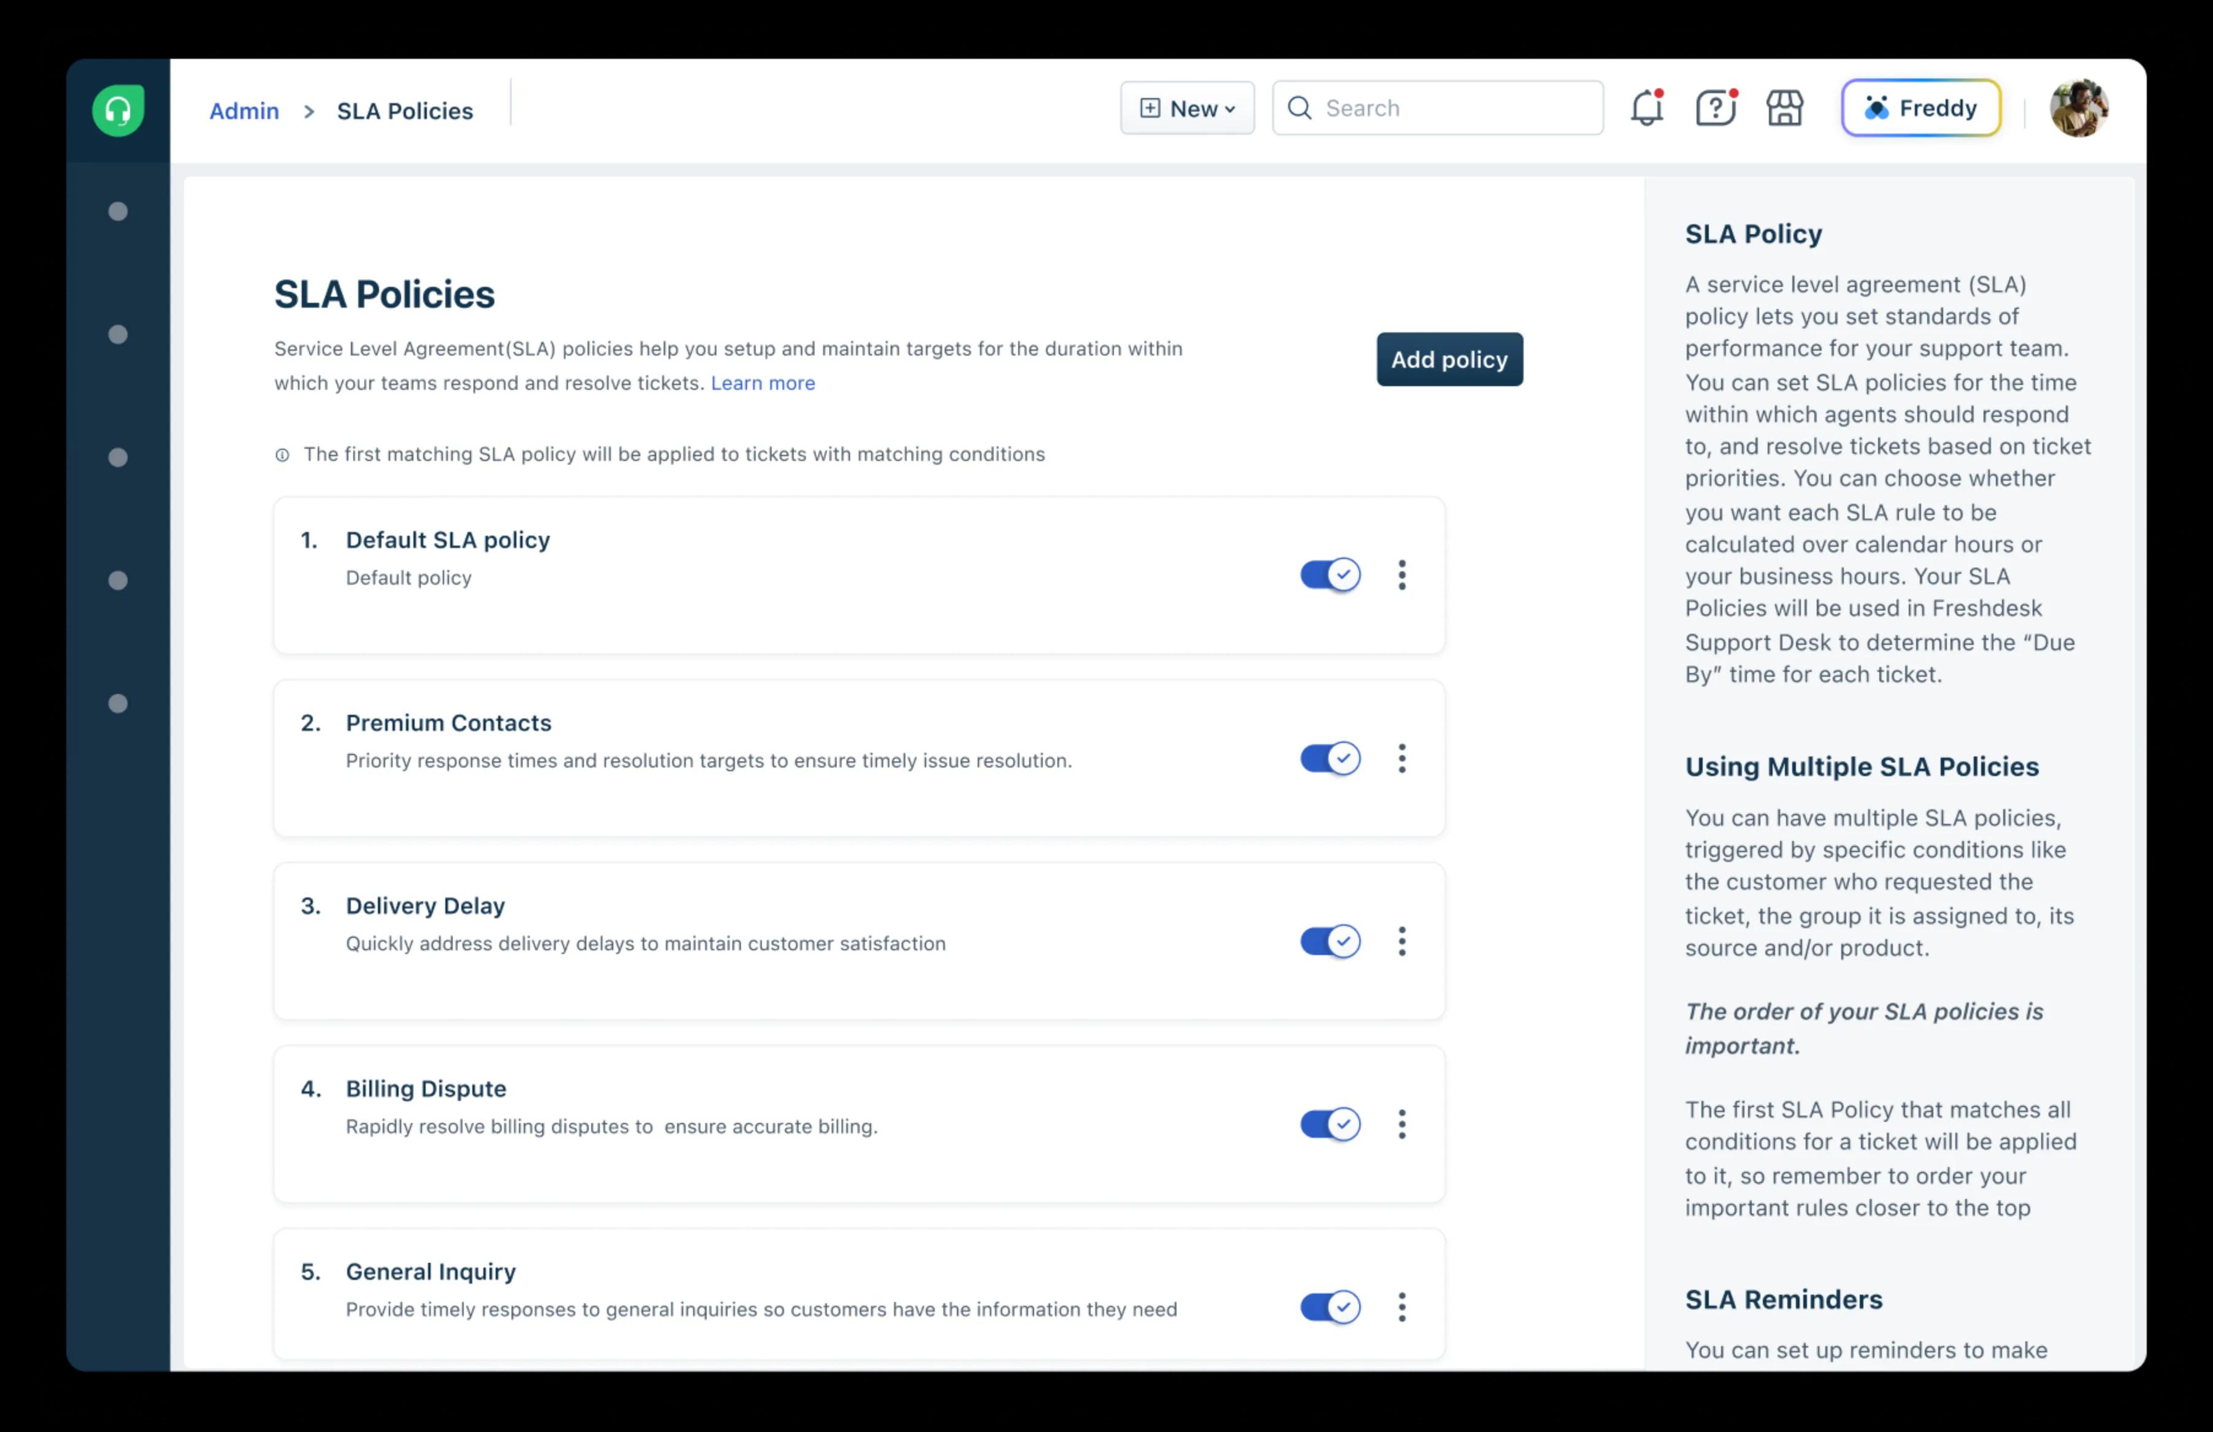Click the fourth sidebar navigation dot
Image resolution: width=2213 pixels, height=1432 pixels.
(x=118, y=581)
